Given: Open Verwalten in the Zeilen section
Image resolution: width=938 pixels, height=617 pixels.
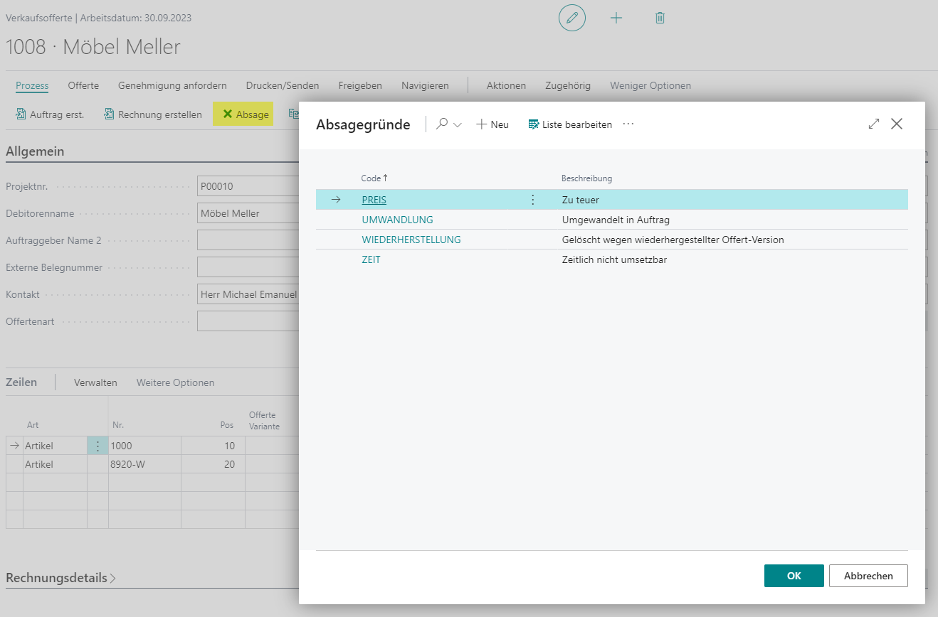Looking at the screenshot, I should coord(95,382).
